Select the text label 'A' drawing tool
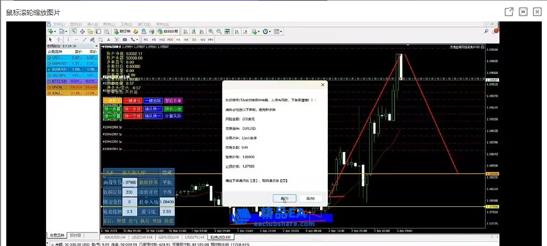Viewport: 547px width, 246px height. pyautogui.click(x=108, y=39)
